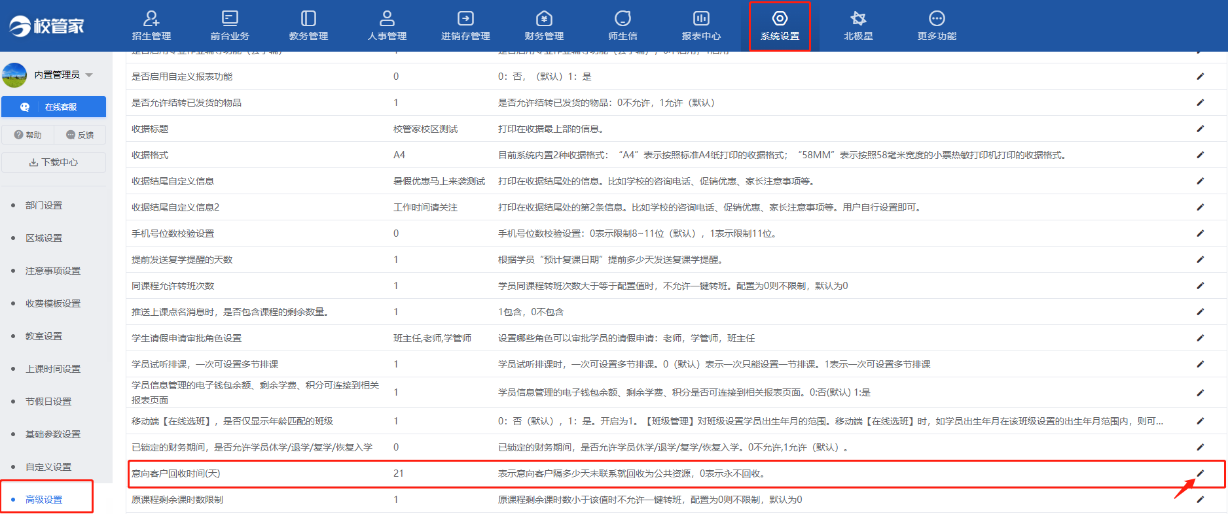Click the 校管家 logo
Screen dimensions: 1228x514
(x=46, y=26)
